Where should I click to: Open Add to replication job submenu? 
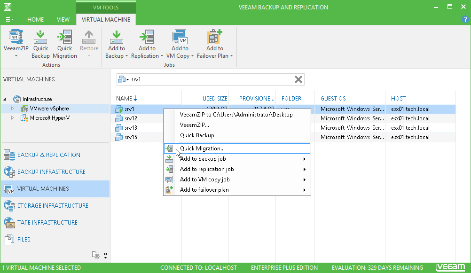click(x=237, y=169)
